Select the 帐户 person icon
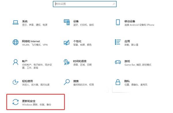Image resolution: width=173 pixels, height=113 pixels. click(x=16, y=62)
